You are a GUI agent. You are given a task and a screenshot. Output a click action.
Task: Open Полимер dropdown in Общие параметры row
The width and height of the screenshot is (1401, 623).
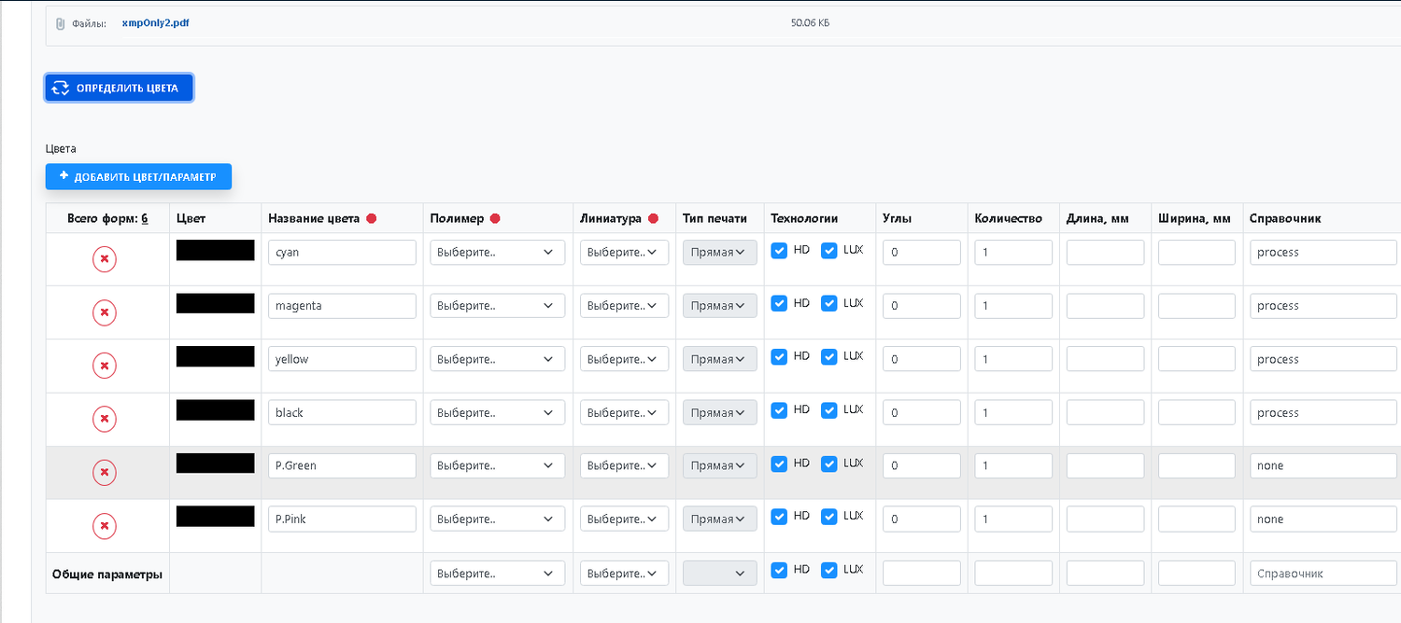click(x=498, y=574)
